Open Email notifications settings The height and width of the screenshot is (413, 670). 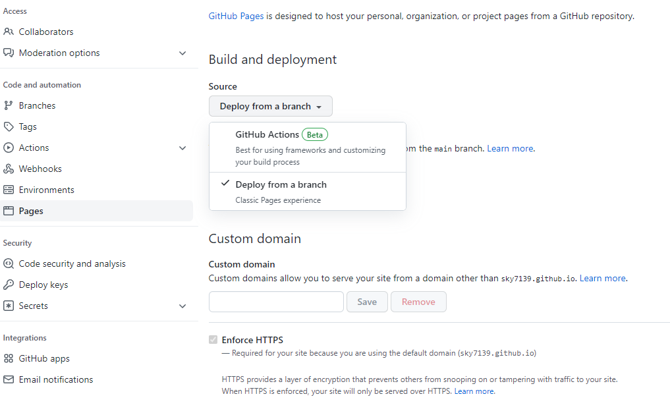[x=56, y=379]
